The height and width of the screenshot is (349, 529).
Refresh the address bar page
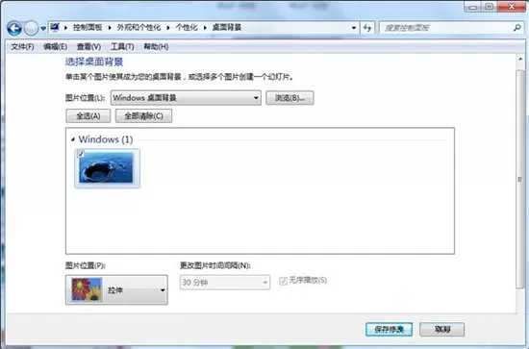[367, 28]
